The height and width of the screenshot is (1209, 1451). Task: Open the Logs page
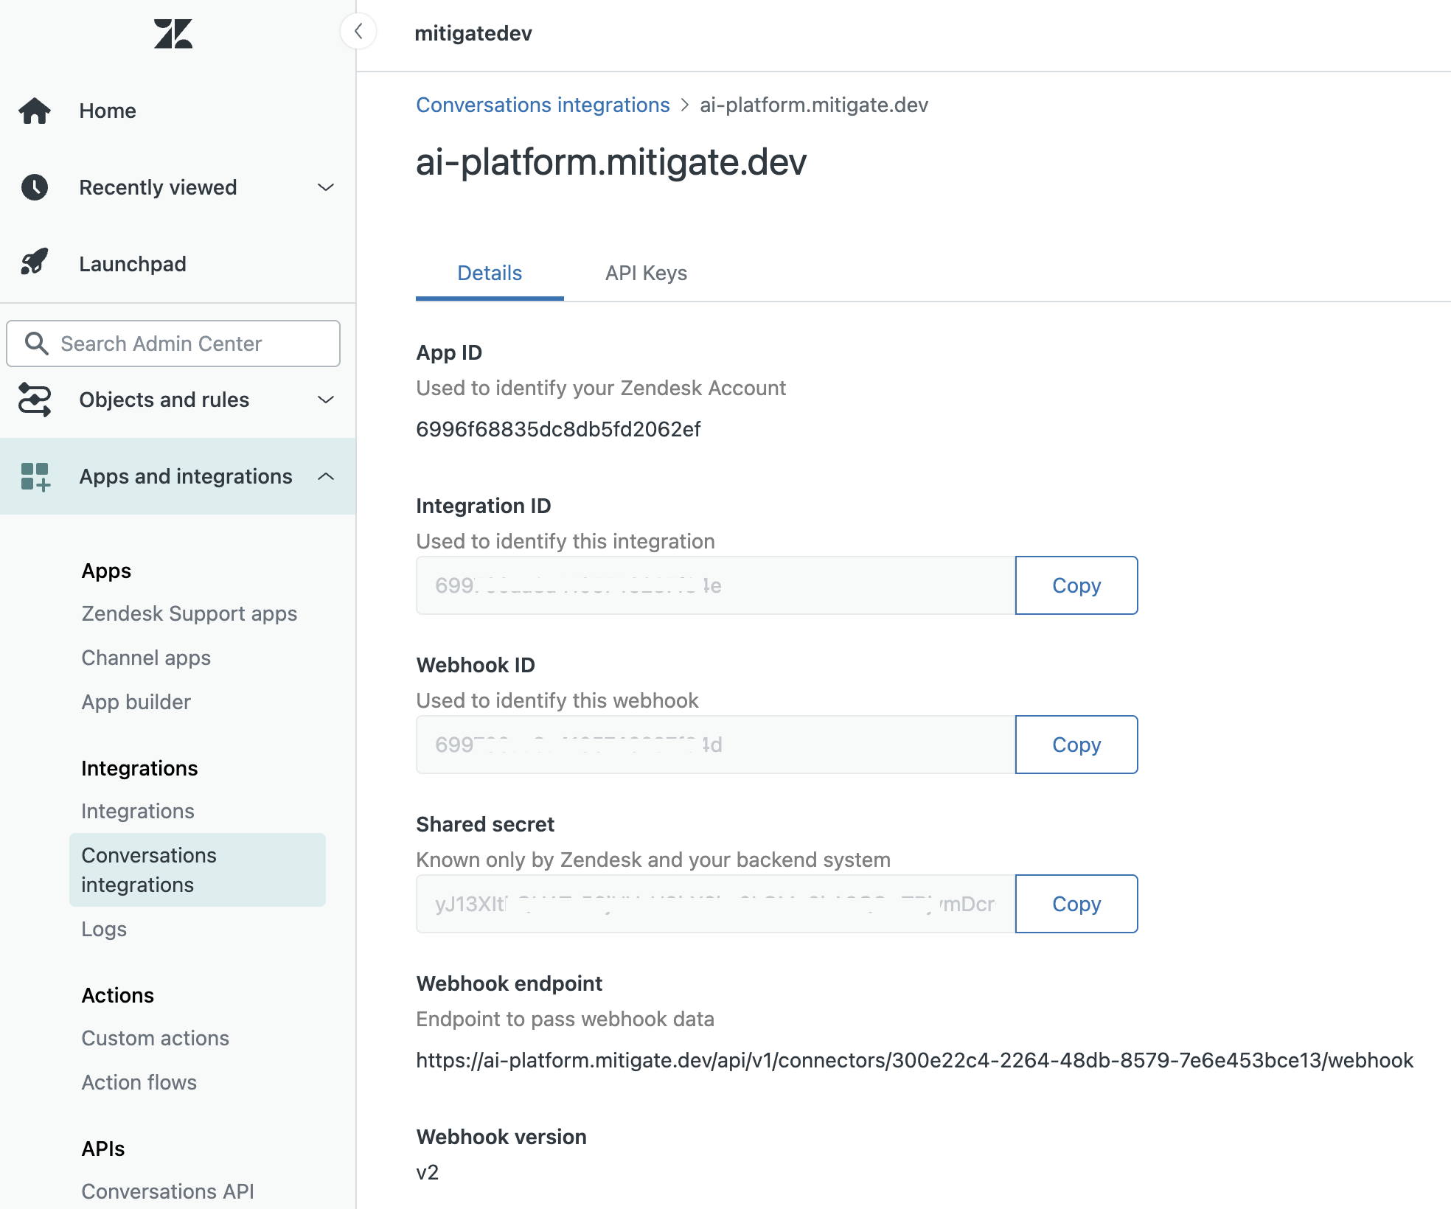point(103,929)
